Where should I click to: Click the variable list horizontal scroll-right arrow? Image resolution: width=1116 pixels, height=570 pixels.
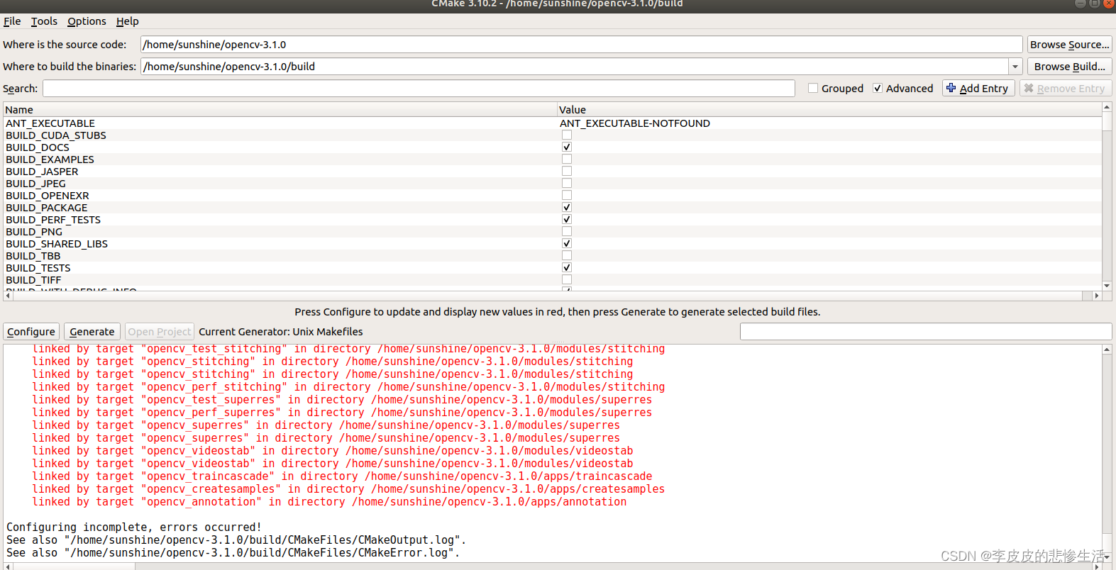tap(1096, 296)
